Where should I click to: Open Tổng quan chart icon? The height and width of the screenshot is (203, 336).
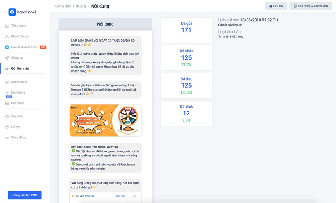7,26
